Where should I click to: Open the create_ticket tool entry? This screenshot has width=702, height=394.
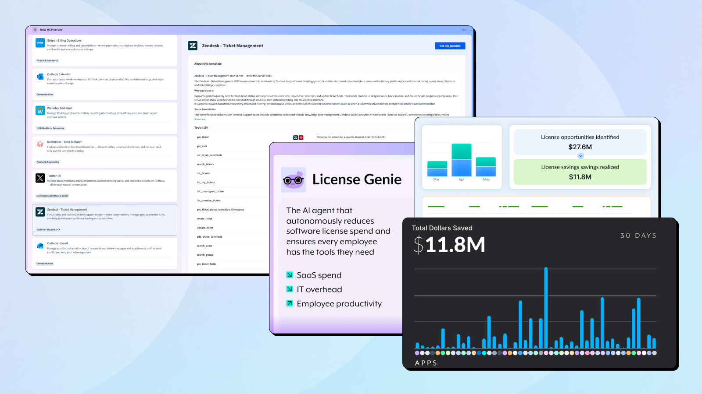click(204, 218)
